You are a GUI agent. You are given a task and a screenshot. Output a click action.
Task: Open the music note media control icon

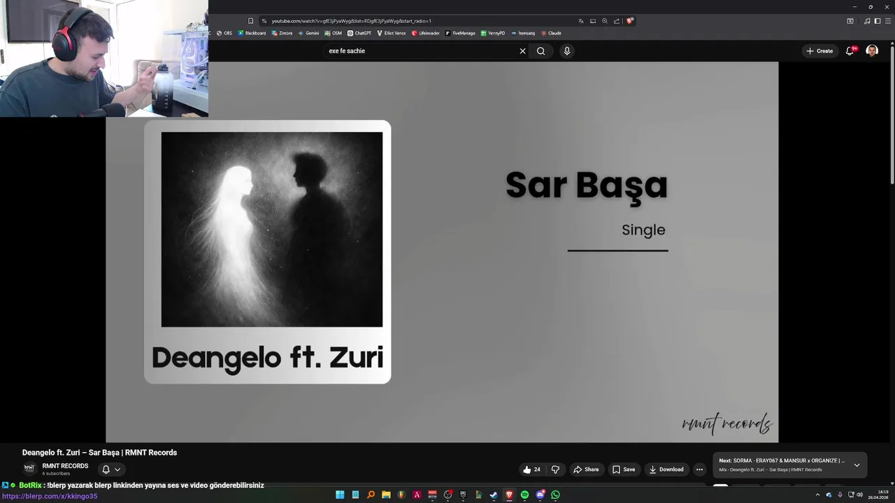pyautogui.click(x=868, y=21)
